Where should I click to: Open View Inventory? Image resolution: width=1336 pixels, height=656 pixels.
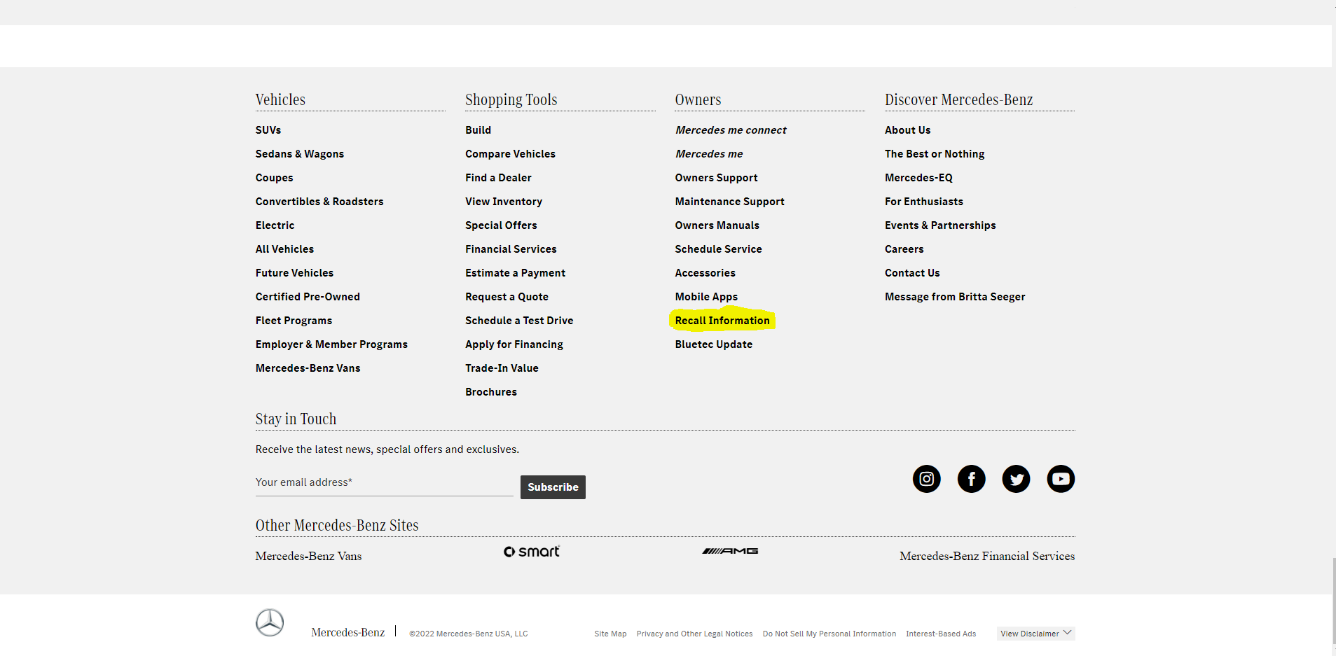point(504,202)
